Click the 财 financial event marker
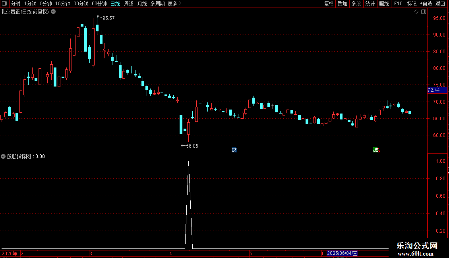The height and width of the screenshot is (258, 449). click(234, 150)
